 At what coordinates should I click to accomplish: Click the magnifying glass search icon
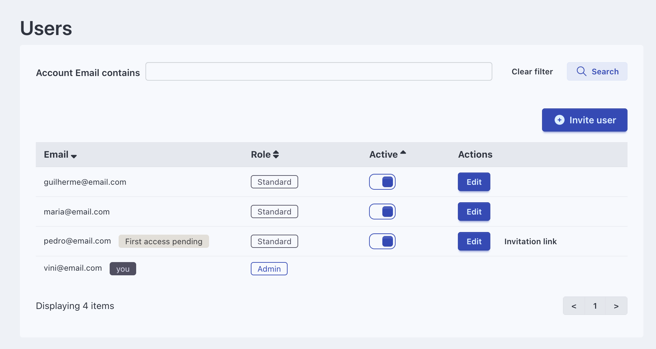pos(581,71)
